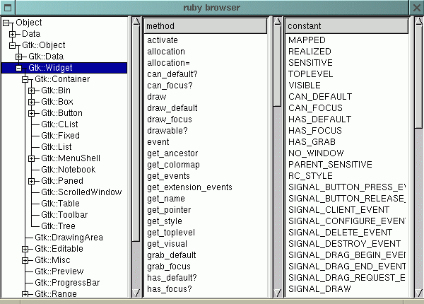Click the method column header
Viewport: 424px width, 304px height.
pos(205,26)
